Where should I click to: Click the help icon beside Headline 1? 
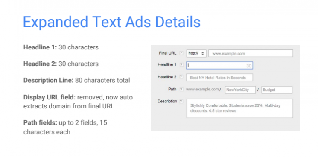coord(181,65)
